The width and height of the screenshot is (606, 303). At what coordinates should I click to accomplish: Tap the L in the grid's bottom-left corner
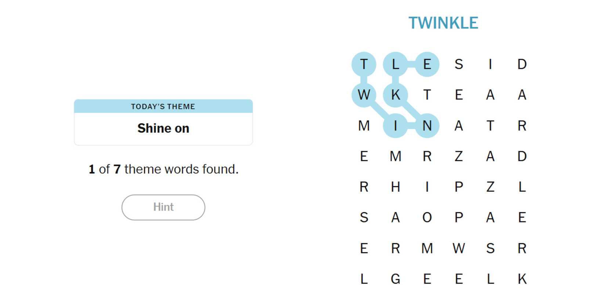pos(364,279)
